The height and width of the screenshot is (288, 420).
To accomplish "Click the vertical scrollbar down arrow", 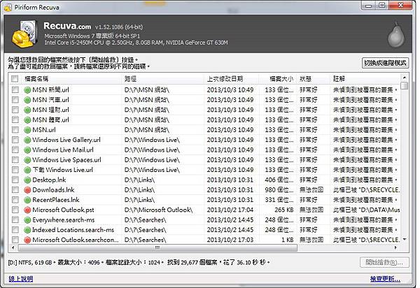I will 405,239.
